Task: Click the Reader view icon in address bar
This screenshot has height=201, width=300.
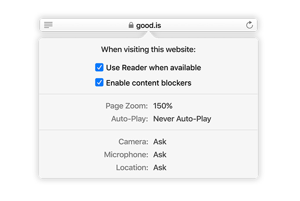Action: [48, 25]
